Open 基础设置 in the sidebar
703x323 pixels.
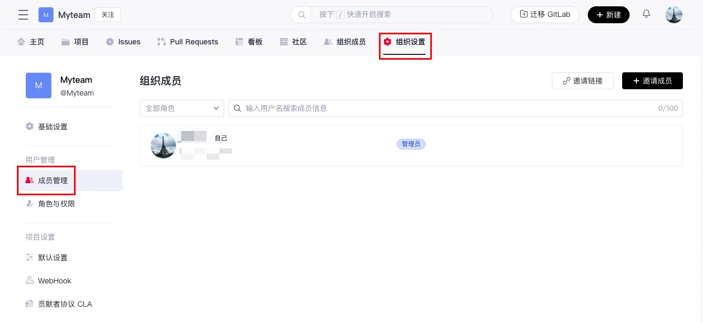53,127
